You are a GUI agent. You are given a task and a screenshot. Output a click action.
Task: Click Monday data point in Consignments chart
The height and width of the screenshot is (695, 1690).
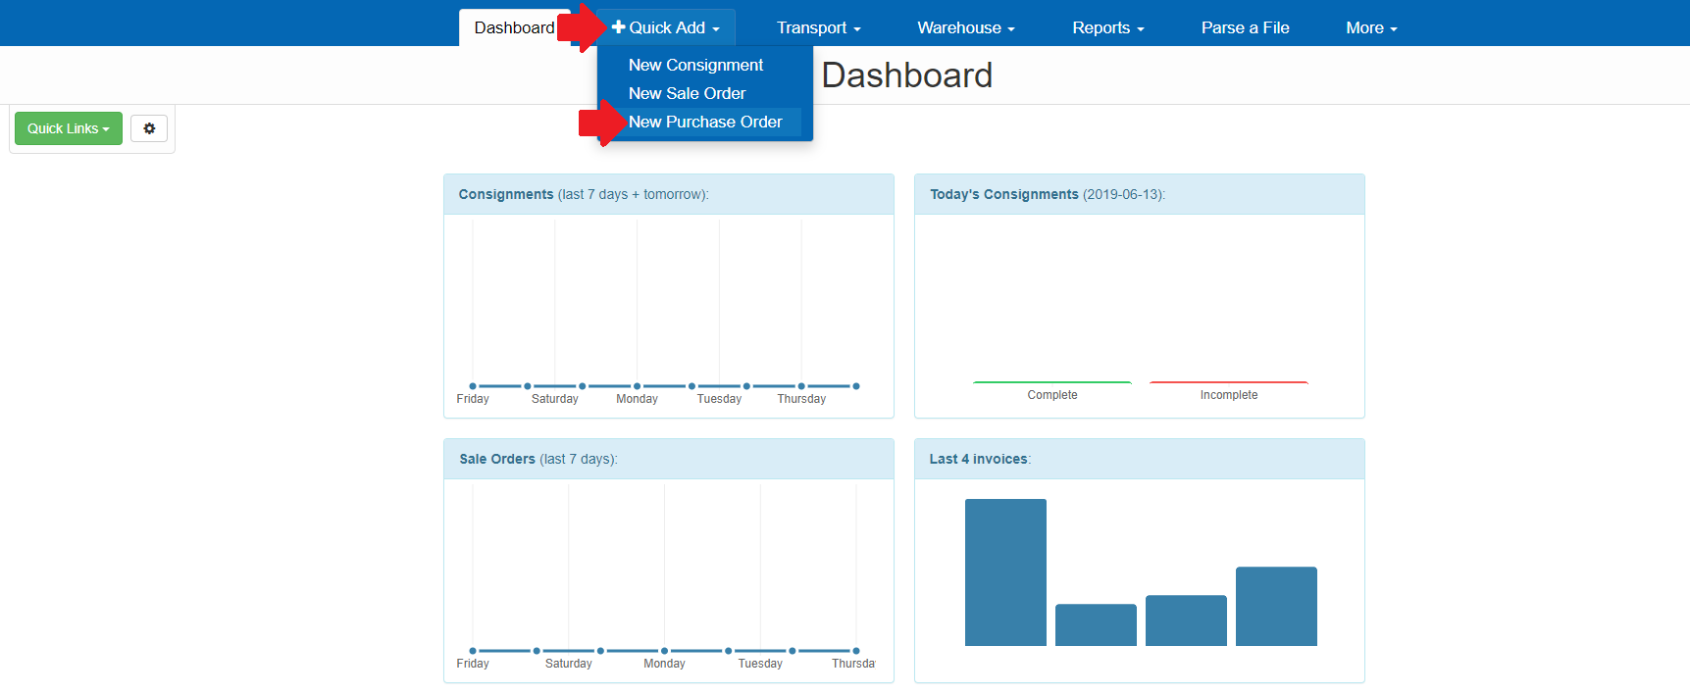click(637, 386)
